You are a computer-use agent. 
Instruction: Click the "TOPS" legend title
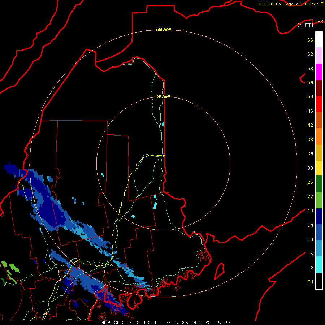coord(317,21)
